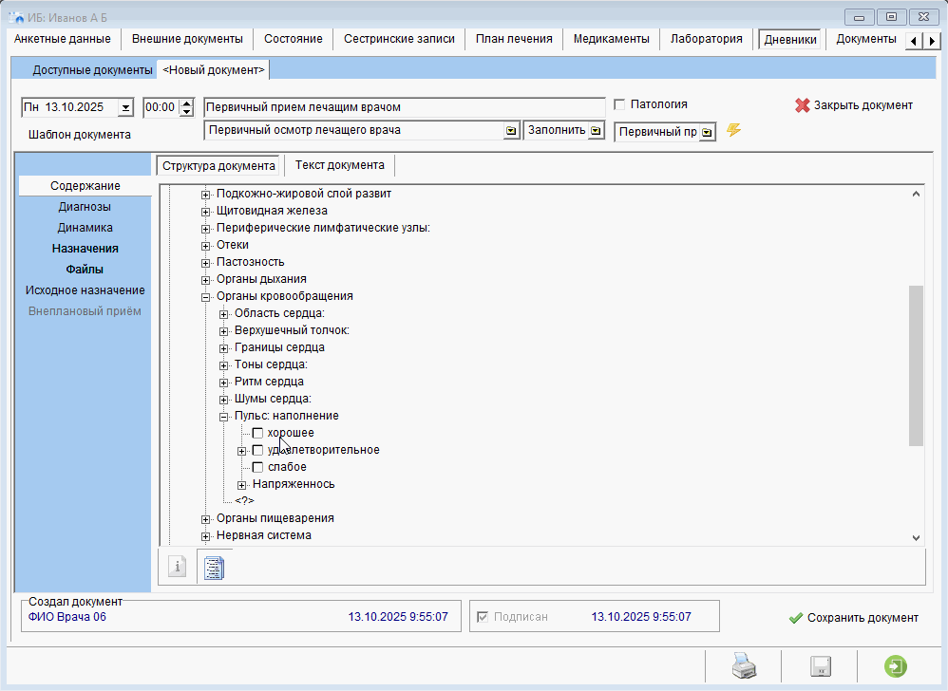The image size is (948, 691).
Task: Click the printer icon to print
Action: [742, 666]
